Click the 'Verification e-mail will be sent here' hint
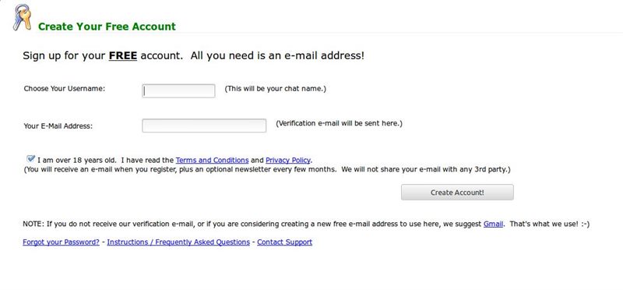The width and height of the screenshot is (623, 290). click(x=339, y=123)
